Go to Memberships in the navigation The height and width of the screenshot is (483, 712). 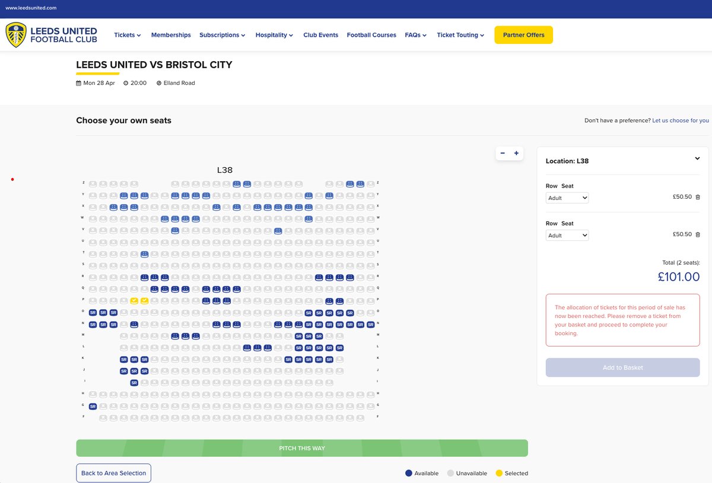[x=171, y=35]
